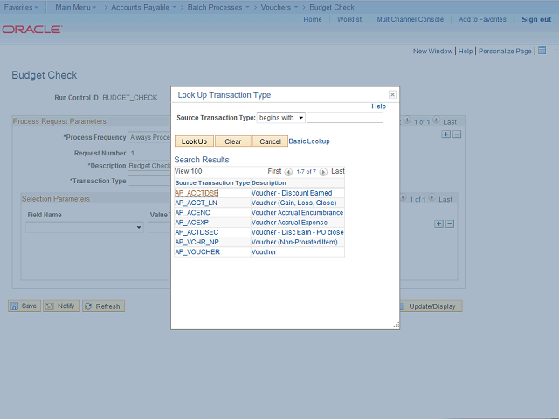Image resolution: width=559 pixels, height=419 pixels.
Task: Open the Field Name dropdown
Action: coord(85,227)
